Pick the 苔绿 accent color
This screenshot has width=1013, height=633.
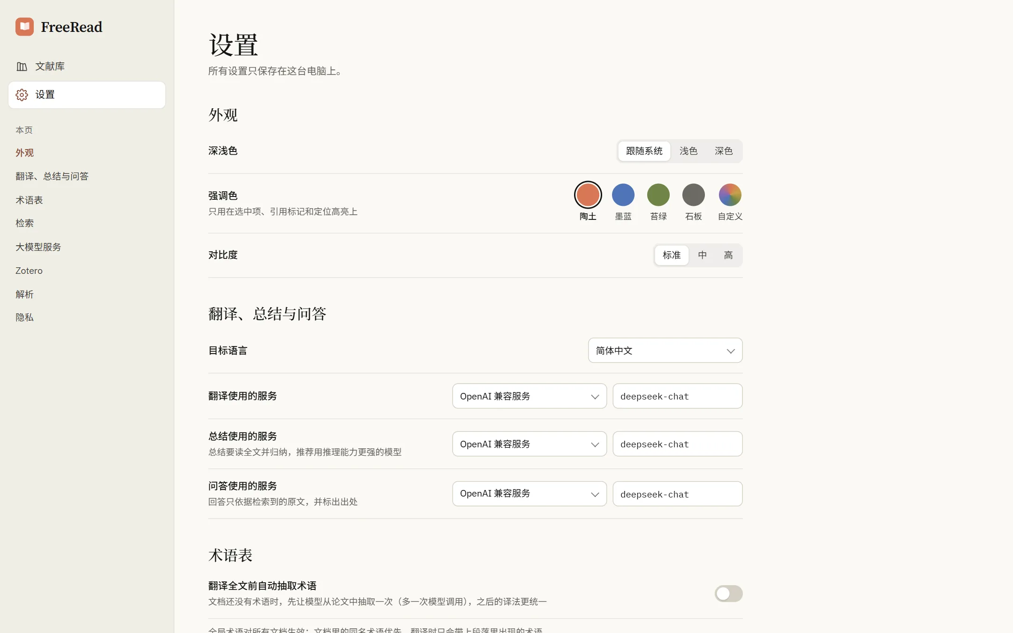pyautogui.click(x=658, y=195)
